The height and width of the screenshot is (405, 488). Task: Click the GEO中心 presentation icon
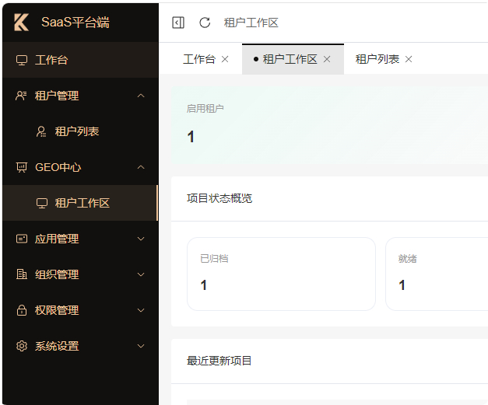[22, 167]
